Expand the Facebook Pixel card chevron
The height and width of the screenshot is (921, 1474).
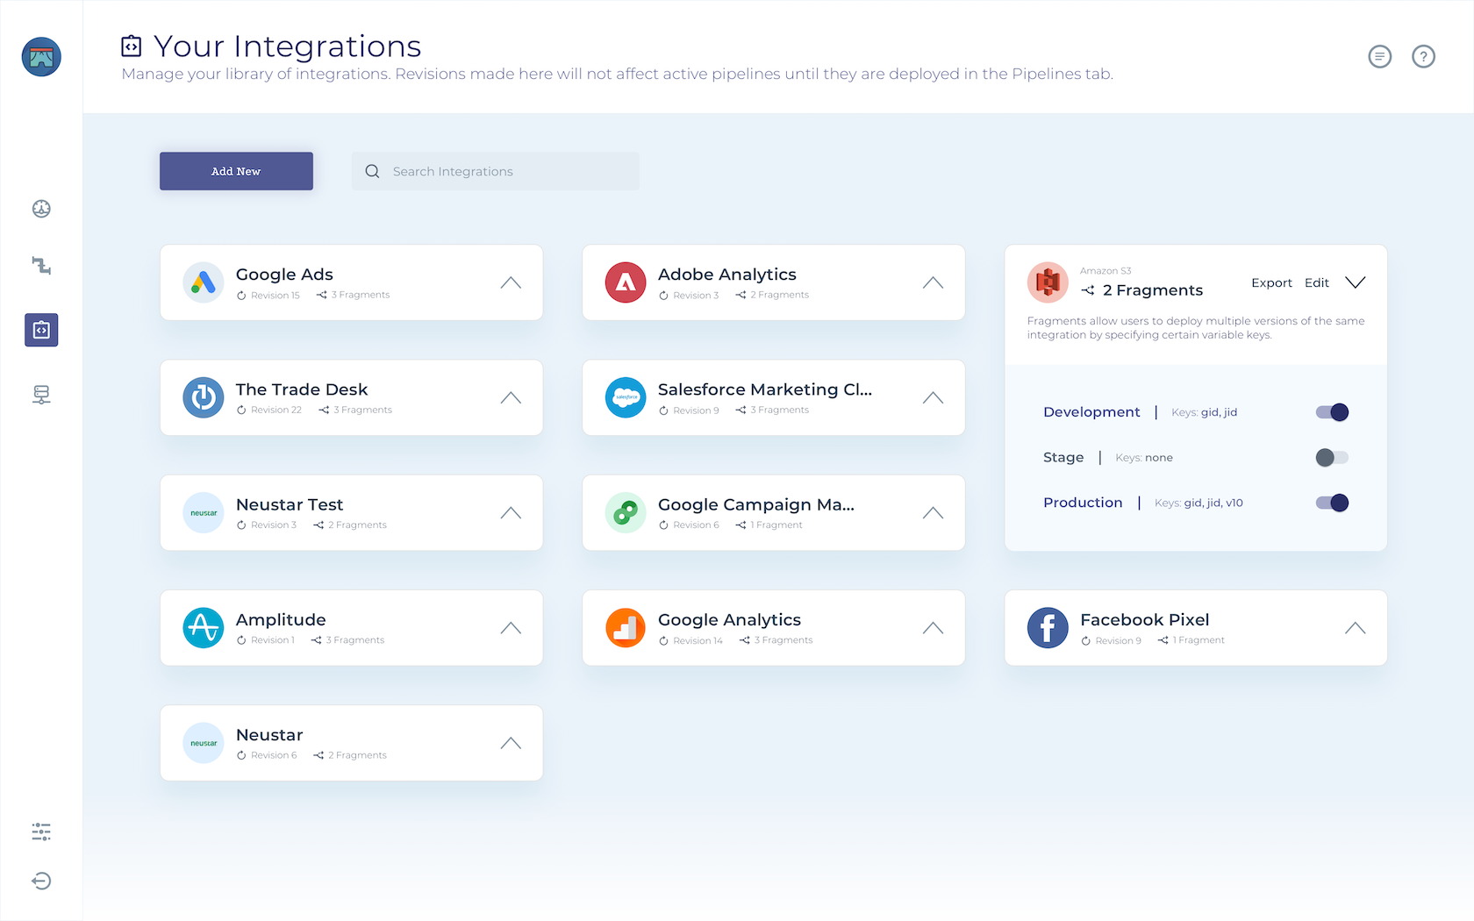(x=1356, y=628)
